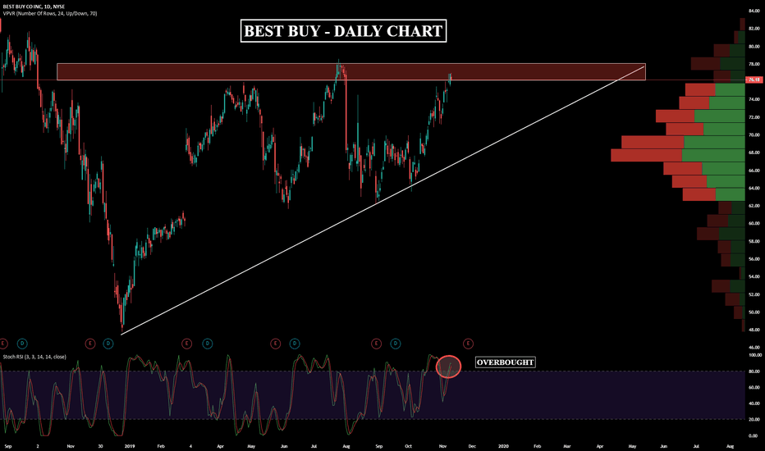Viewport: 765px width, 451px height.
Task: Click the BEST BUY CO INC, 1D, NYSE legend
Action: coord(34,7)
